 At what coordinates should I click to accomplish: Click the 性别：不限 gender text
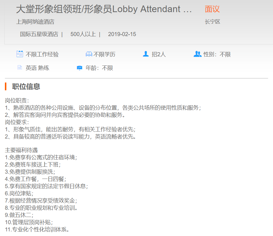(x=217, y=55)
